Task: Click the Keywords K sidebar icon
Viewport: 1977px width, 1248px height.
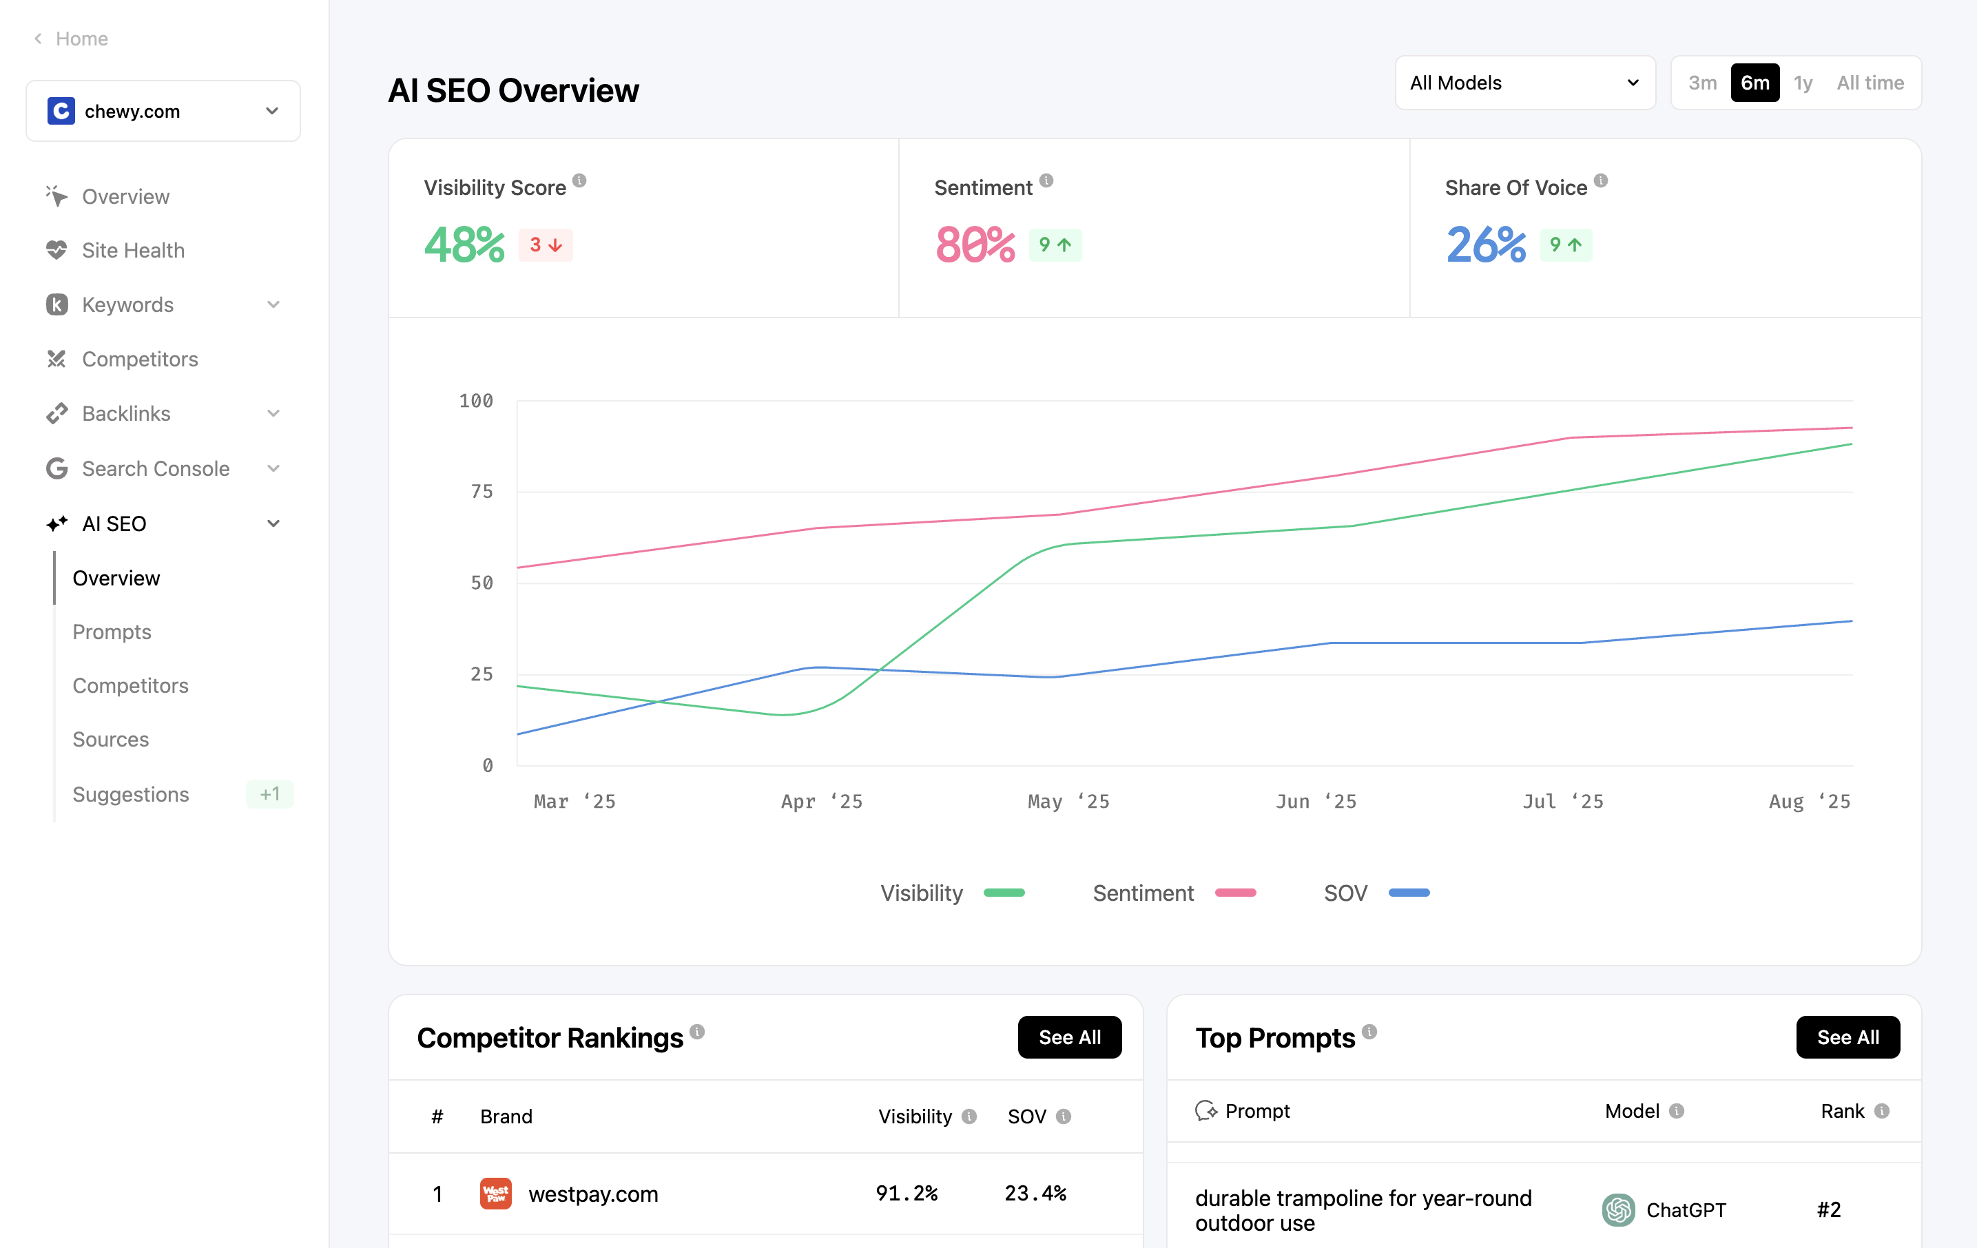Action: coord(56,304)
